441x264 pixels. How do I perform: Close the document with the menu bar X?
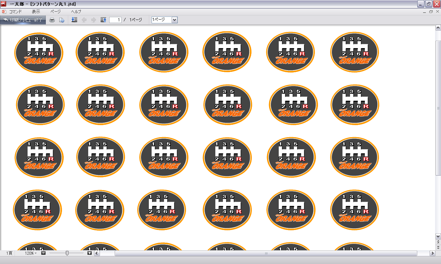(437, 12)
